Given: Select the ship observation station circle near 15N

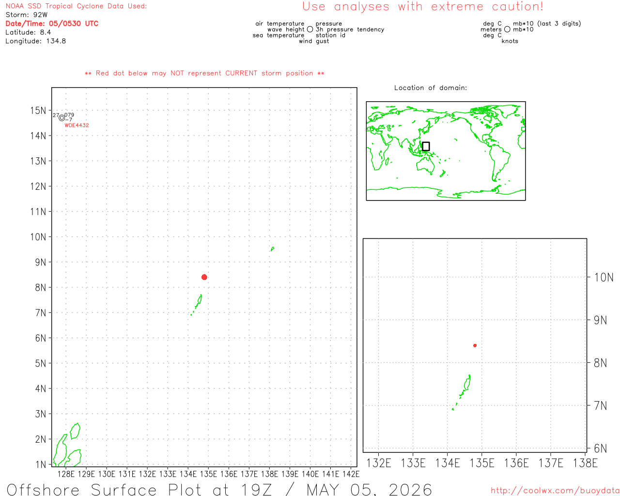Looking at the screenshot, I should tap(62, 118).
